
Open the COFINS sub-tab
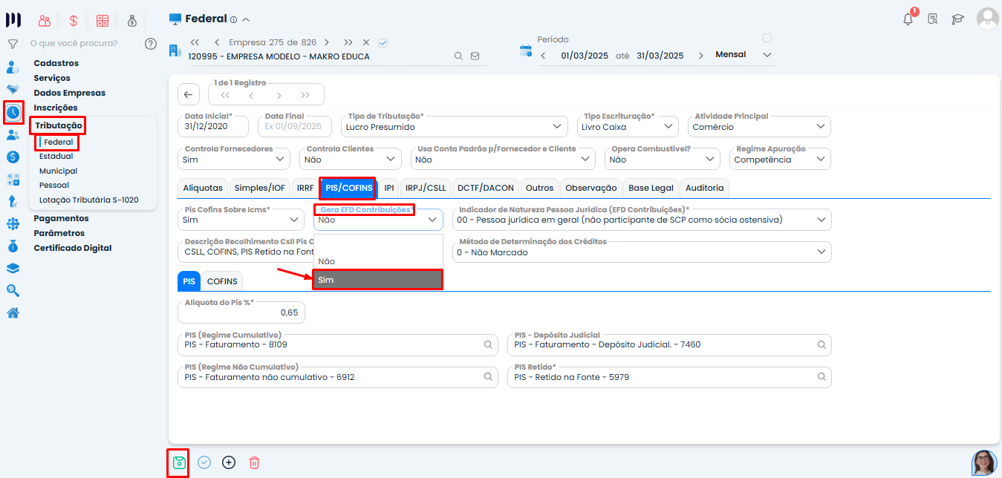pos(222,282)
